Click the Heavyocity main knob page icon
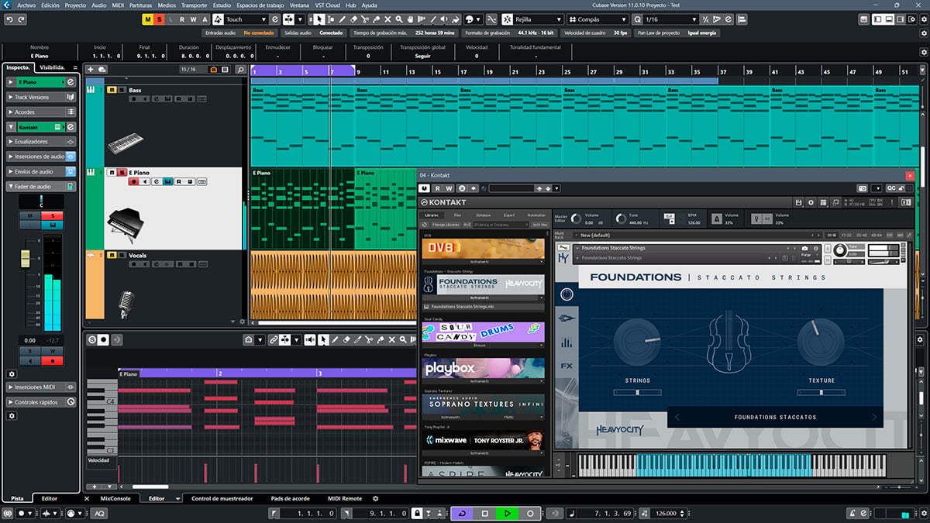This screenshot has height=523, width=930. pos(567,294)
